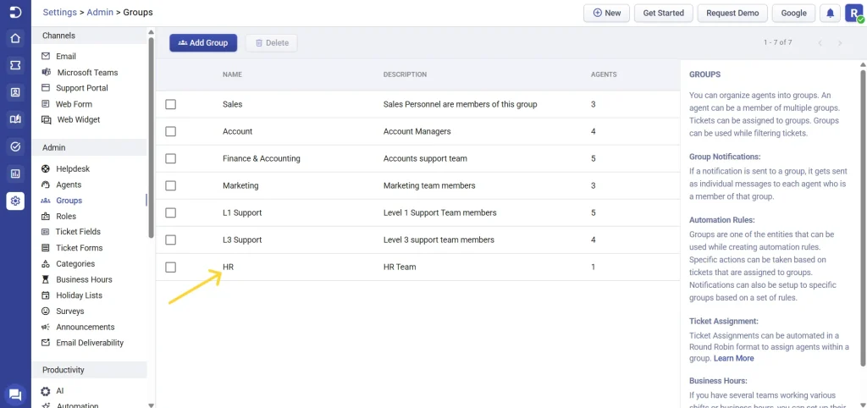Click the Surveys smiley icon
867x408 pixels.
(46, 312)
